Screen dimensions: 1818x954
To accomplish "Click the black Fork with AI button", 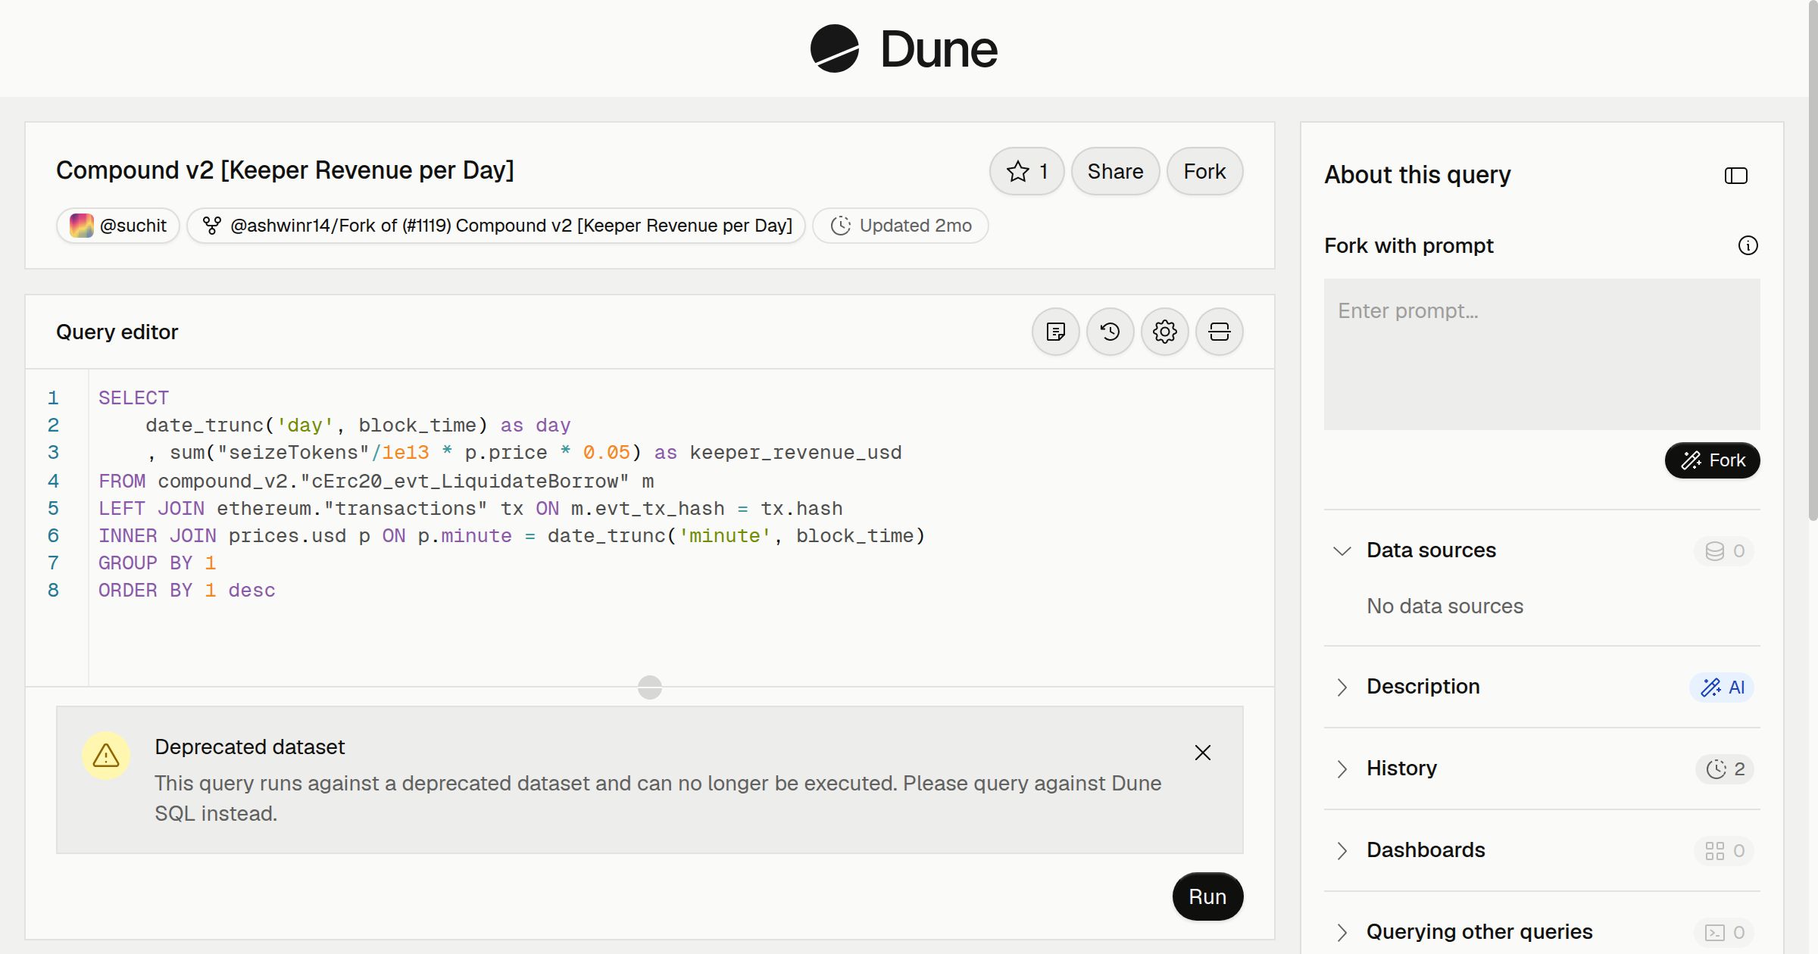I will point(1713,460).
